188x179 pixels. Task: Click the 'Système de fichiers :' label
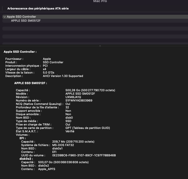point(36,145)
